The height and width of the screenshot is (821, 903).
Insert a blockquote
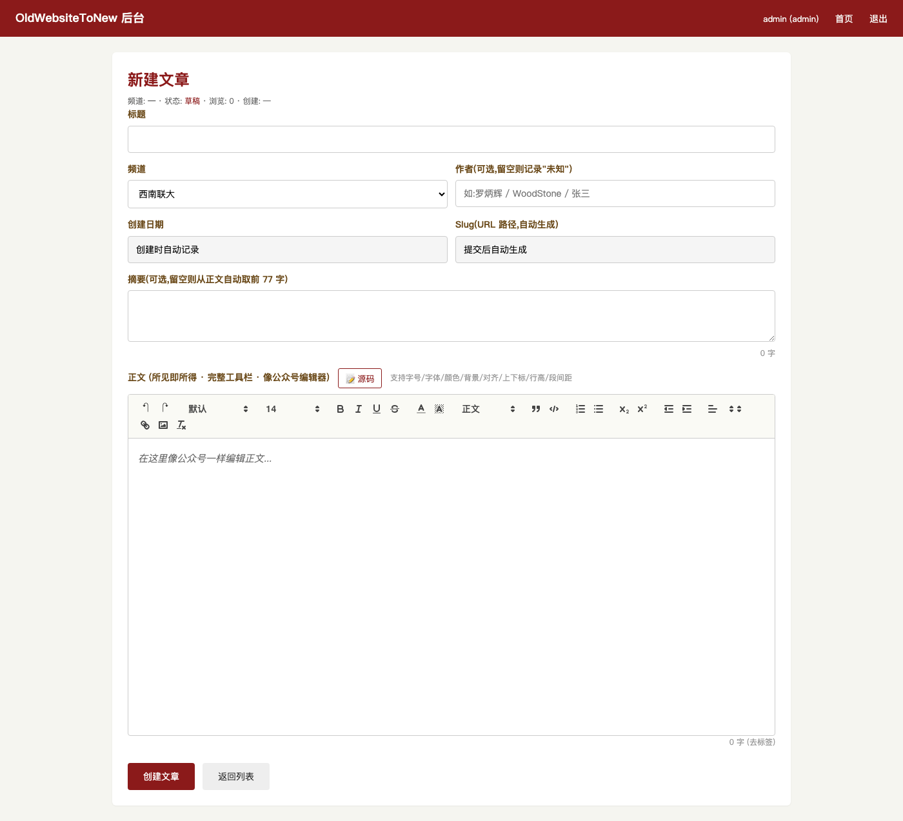click(x=536, y=409)
